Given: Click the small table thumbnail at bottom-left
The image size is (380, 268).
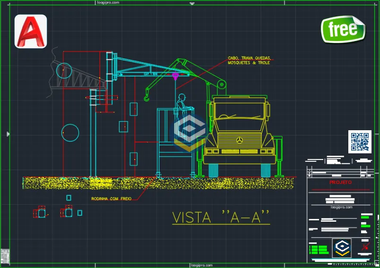Looking at the screenshot, I should point(5,255).
